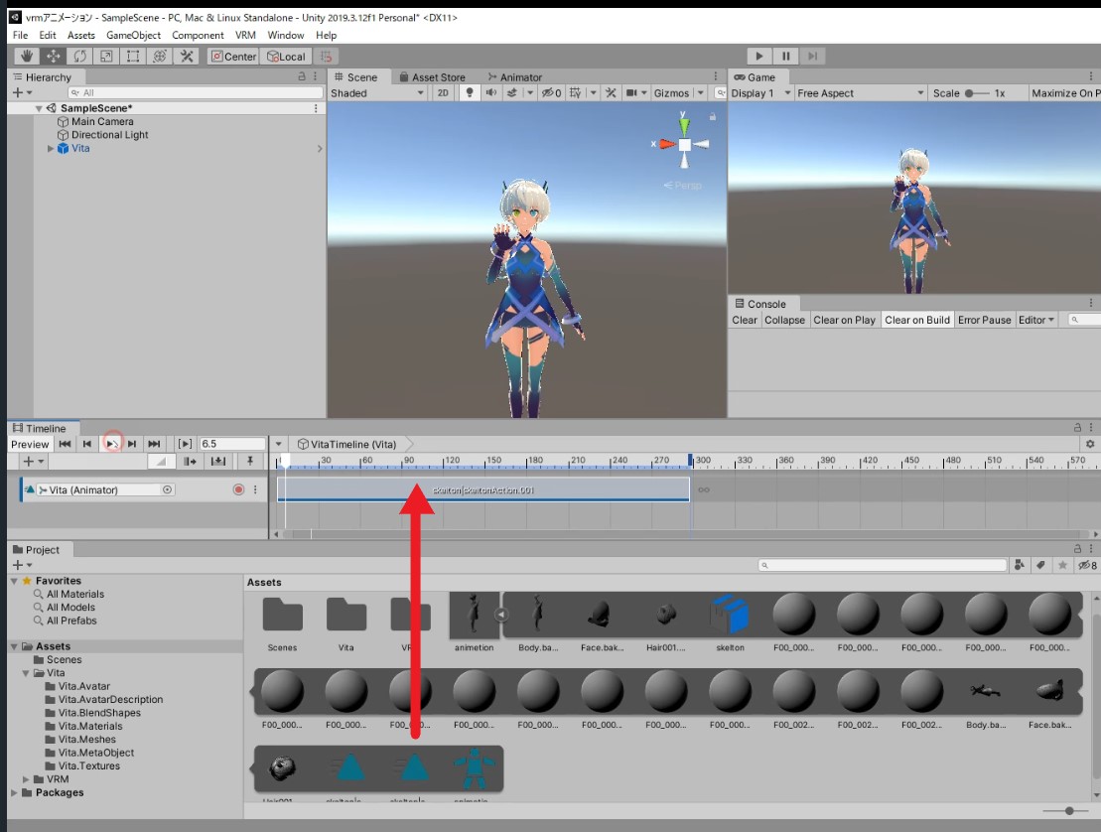Toggle scene effects such as skybox
The height and width of the screenshot is (832, 1101).
(x=512, y=92)
